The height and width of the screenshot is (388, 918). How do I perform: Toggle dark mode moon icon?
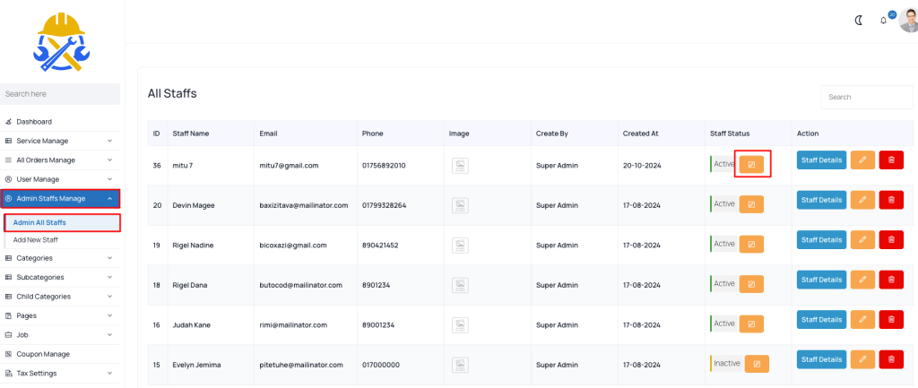tap(859, 21)
